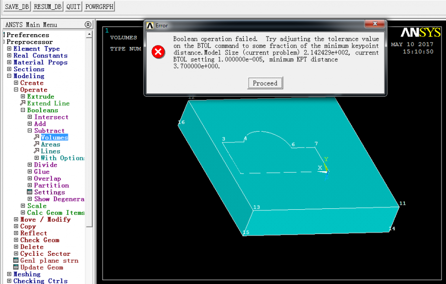Expand the Reflect node
Viewport: 446px width, 284px height.
pos(16,233)
